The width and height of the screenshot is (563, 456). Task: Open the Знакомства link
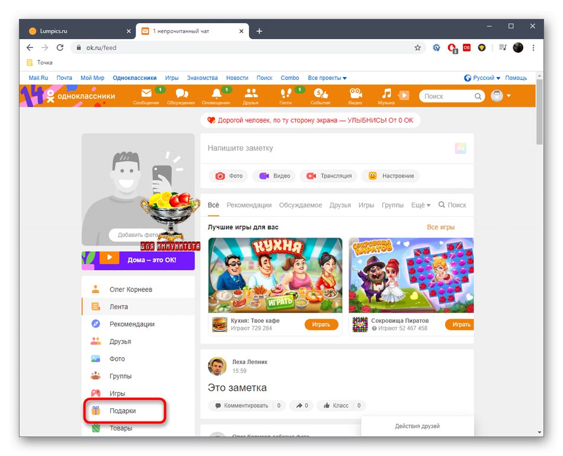pos(202,78)
